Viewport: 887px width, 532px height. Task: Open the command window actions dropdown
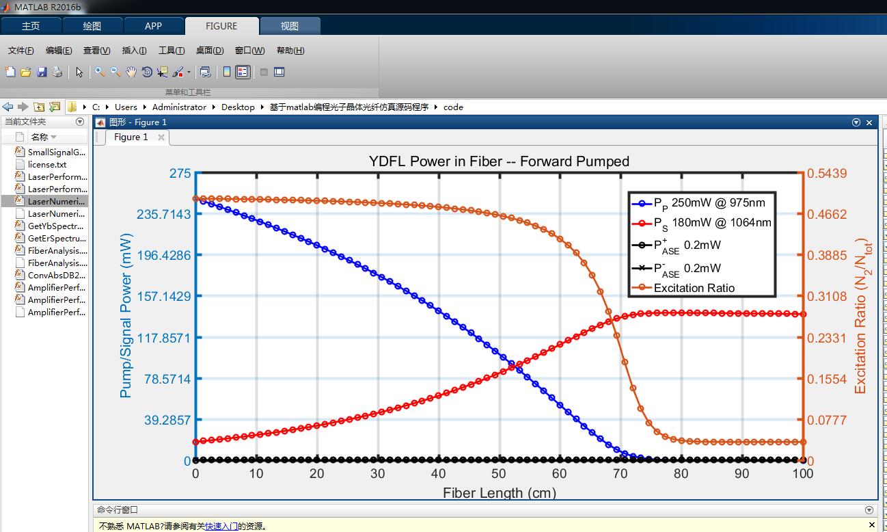click(869, 510)
